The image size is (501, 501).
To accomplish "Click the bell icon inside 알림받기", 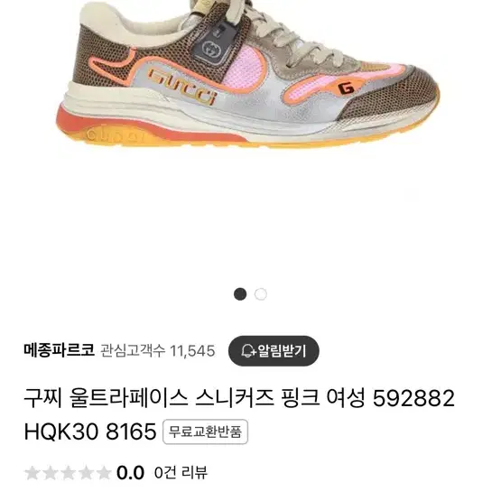I will click(x=248, y=351).
